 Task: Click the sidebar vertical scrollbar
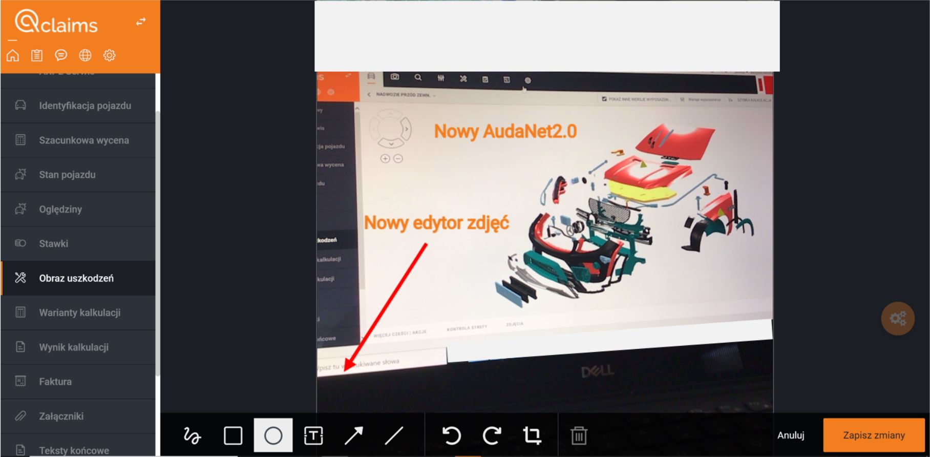pyautogui.click(x=158, y=243)
